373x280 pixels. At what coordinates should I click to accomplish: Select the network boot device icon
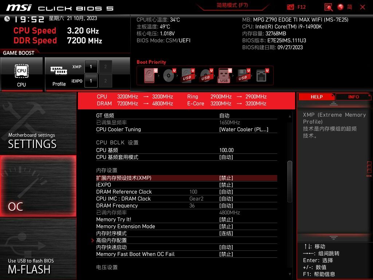(262, 75)
